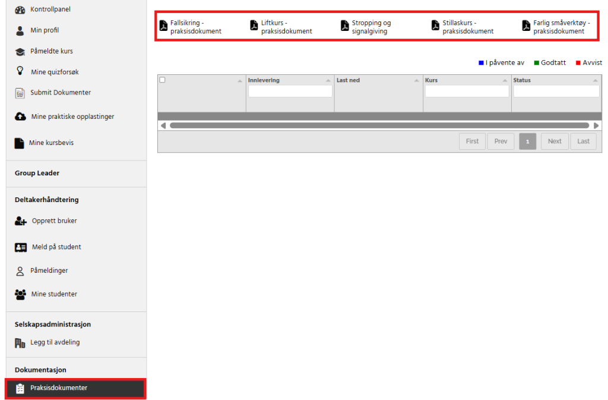608x400 pixels.
Task: Click the Kontrollpanel dashboard icon
Action: (20, 10)
